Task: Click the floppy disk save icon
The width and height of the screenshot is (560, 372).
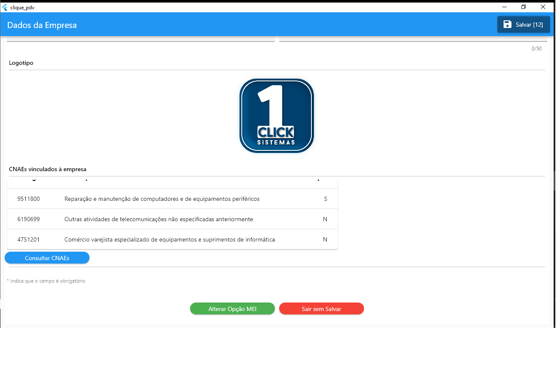Action: [x=507, y=25]
